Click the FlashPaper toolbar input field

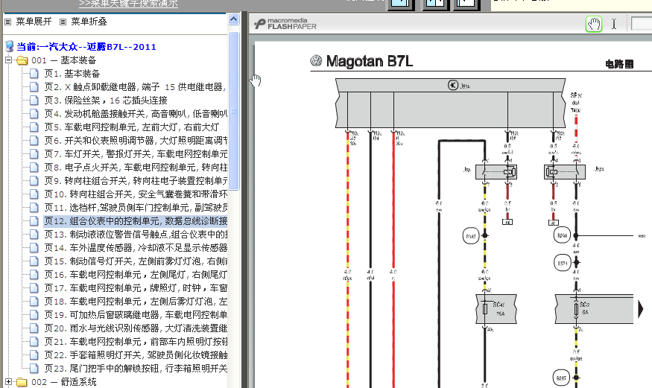[x=641, y=24]
